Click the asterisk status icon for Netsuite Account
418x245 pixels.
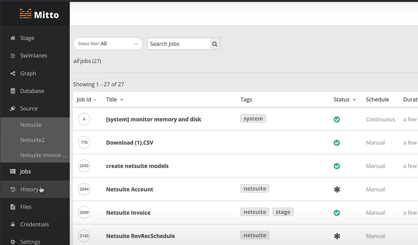pyautogui.click(x=337, y=189)
